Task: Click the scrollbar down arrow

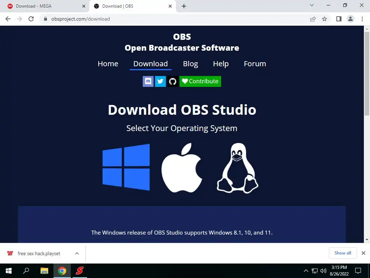Action: 367,240
